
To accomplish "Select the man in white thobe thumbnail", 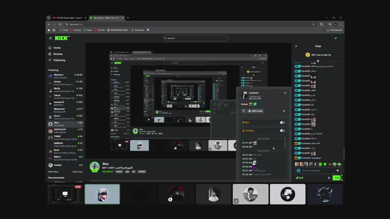I will 213,194.
